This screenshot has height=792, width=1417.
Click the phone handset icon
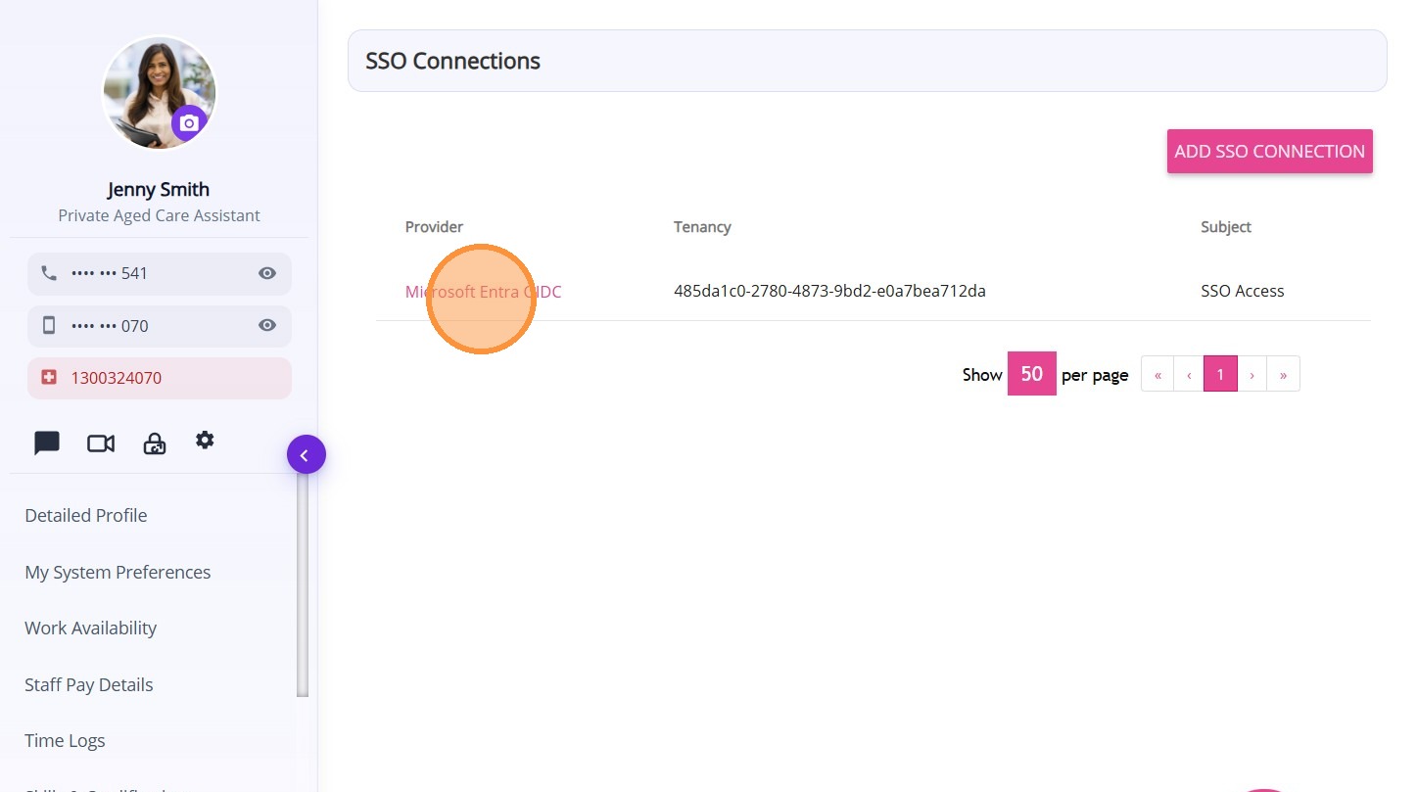[x=49, y=273]
